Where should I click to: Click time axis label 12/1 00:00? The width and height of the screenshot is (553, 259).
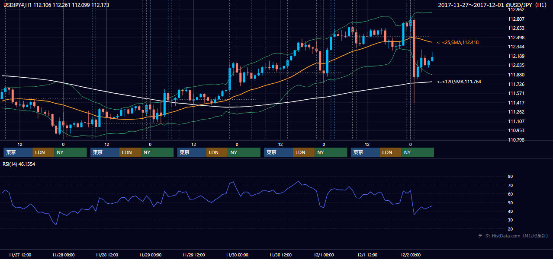pos(324,255)
